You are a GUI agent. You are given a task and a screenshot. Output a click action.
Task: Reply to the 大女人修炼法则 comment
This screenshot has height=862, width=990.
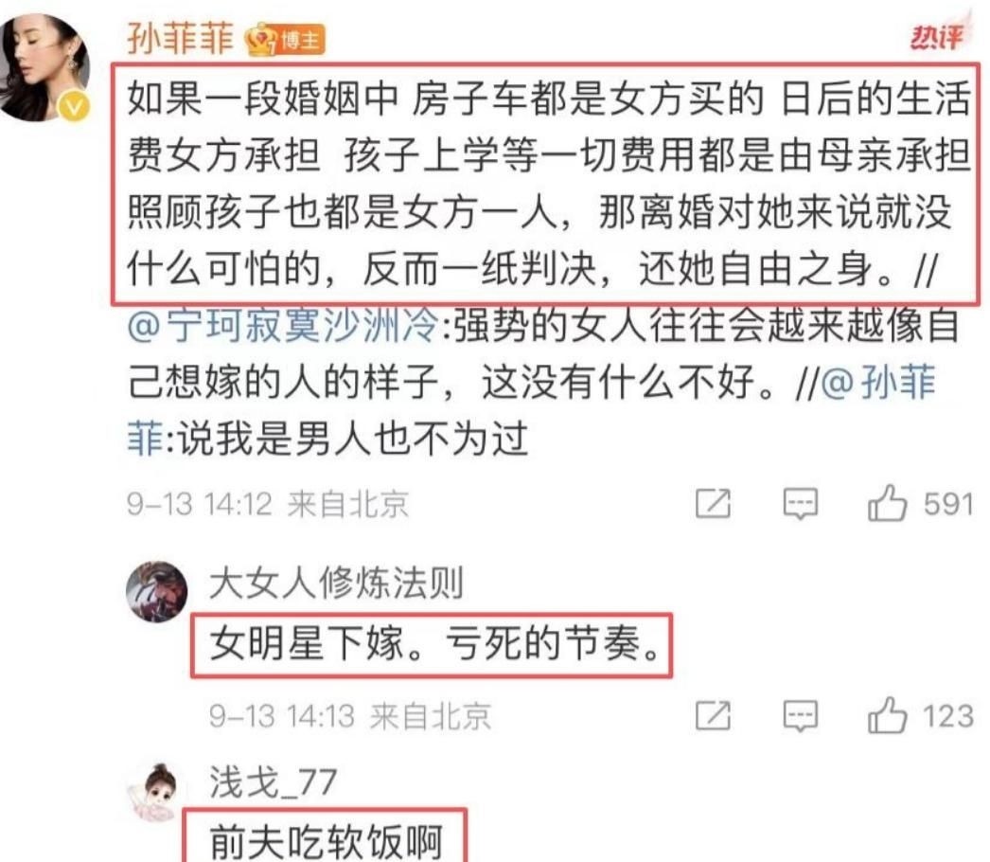coord(801,717)
